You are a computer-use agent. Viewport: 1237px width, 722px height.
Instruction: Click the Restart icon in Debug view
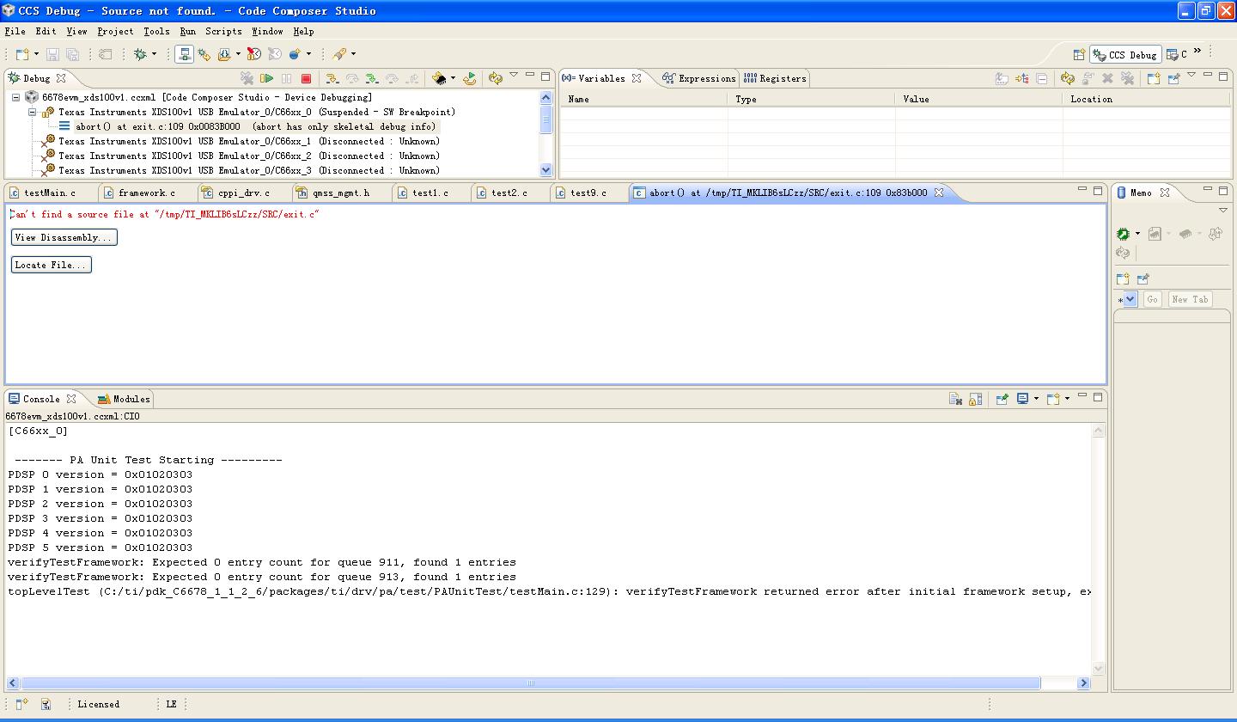click(x=469, y=78)
